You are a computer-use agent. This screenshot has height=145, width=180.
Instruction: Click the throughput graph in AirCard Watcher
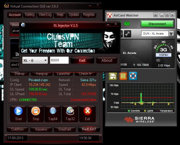[148, 96]
